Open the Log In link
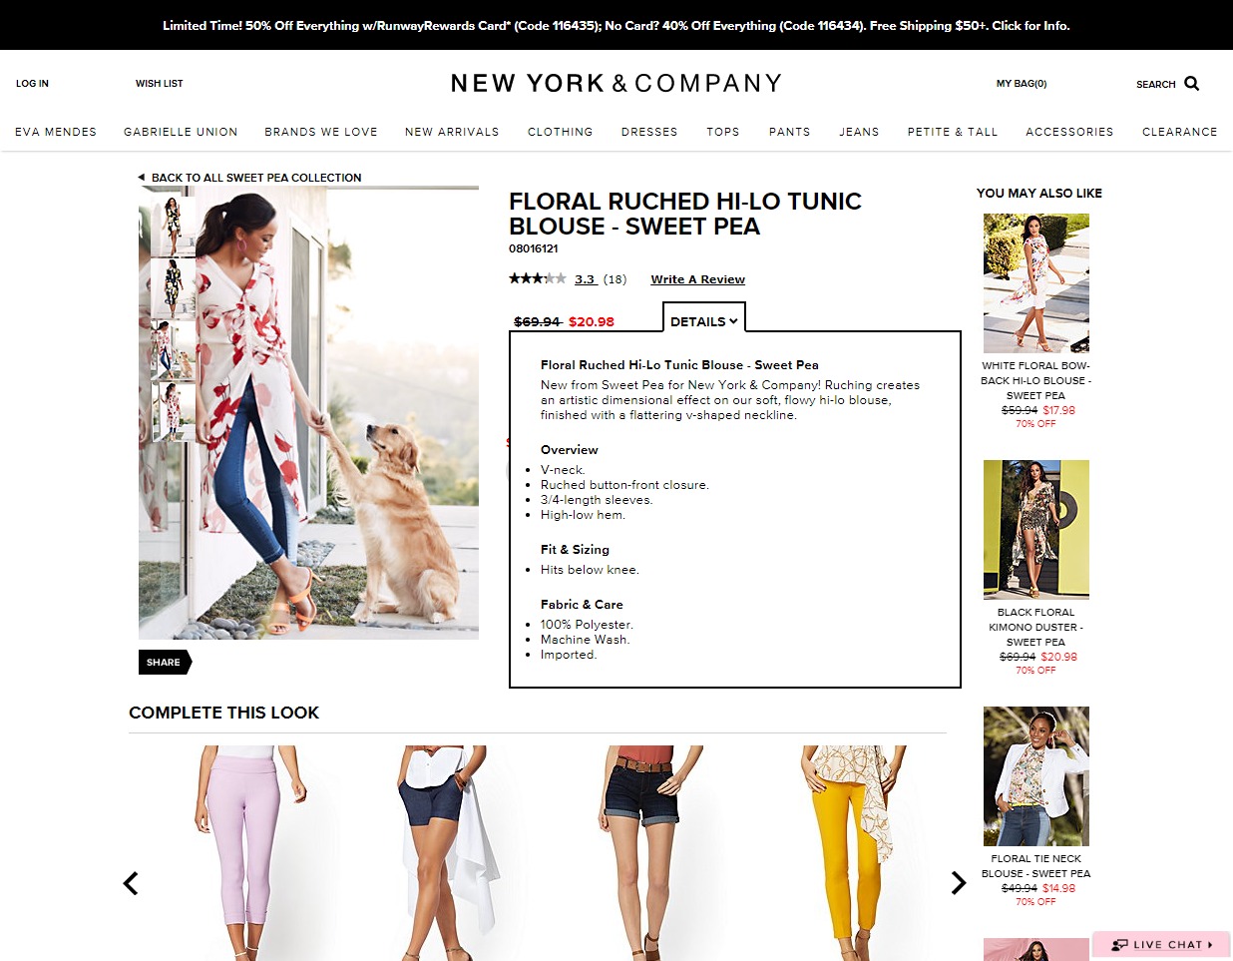This screenshot has height=961, width=1233. pyautogui.click(x=32, y=84)
